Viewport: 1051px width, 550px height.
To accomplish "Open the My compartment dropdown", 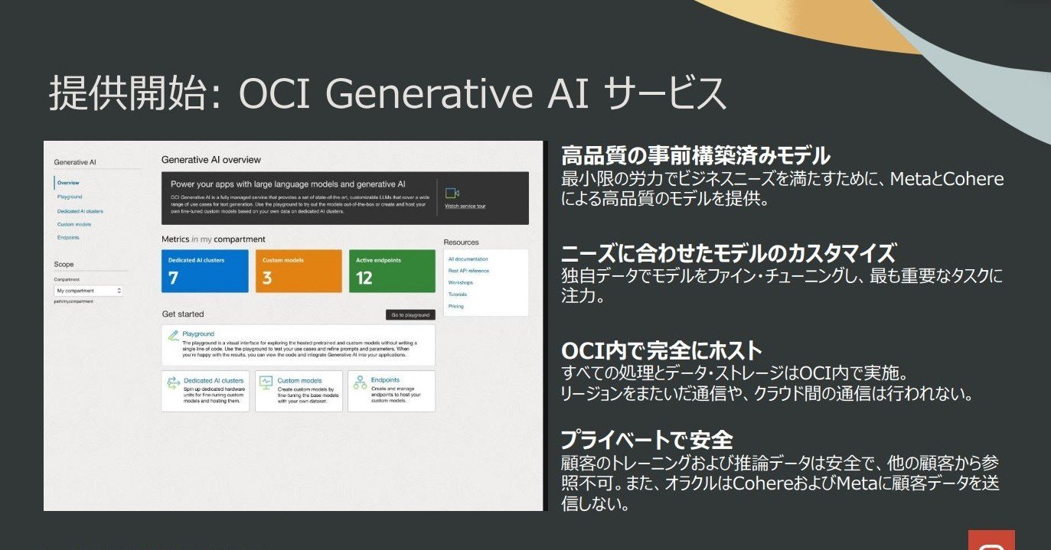I will tap(88, 291).
